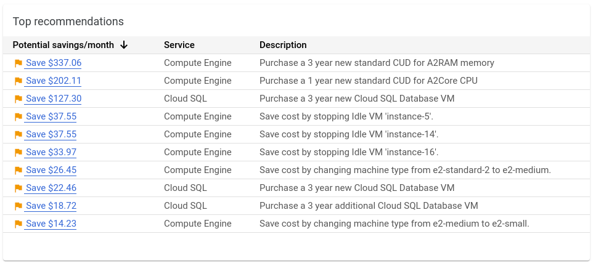This screenshot has height=263, width=593.
Task: Click the Save $18.72 savings link
Action: 51,206
